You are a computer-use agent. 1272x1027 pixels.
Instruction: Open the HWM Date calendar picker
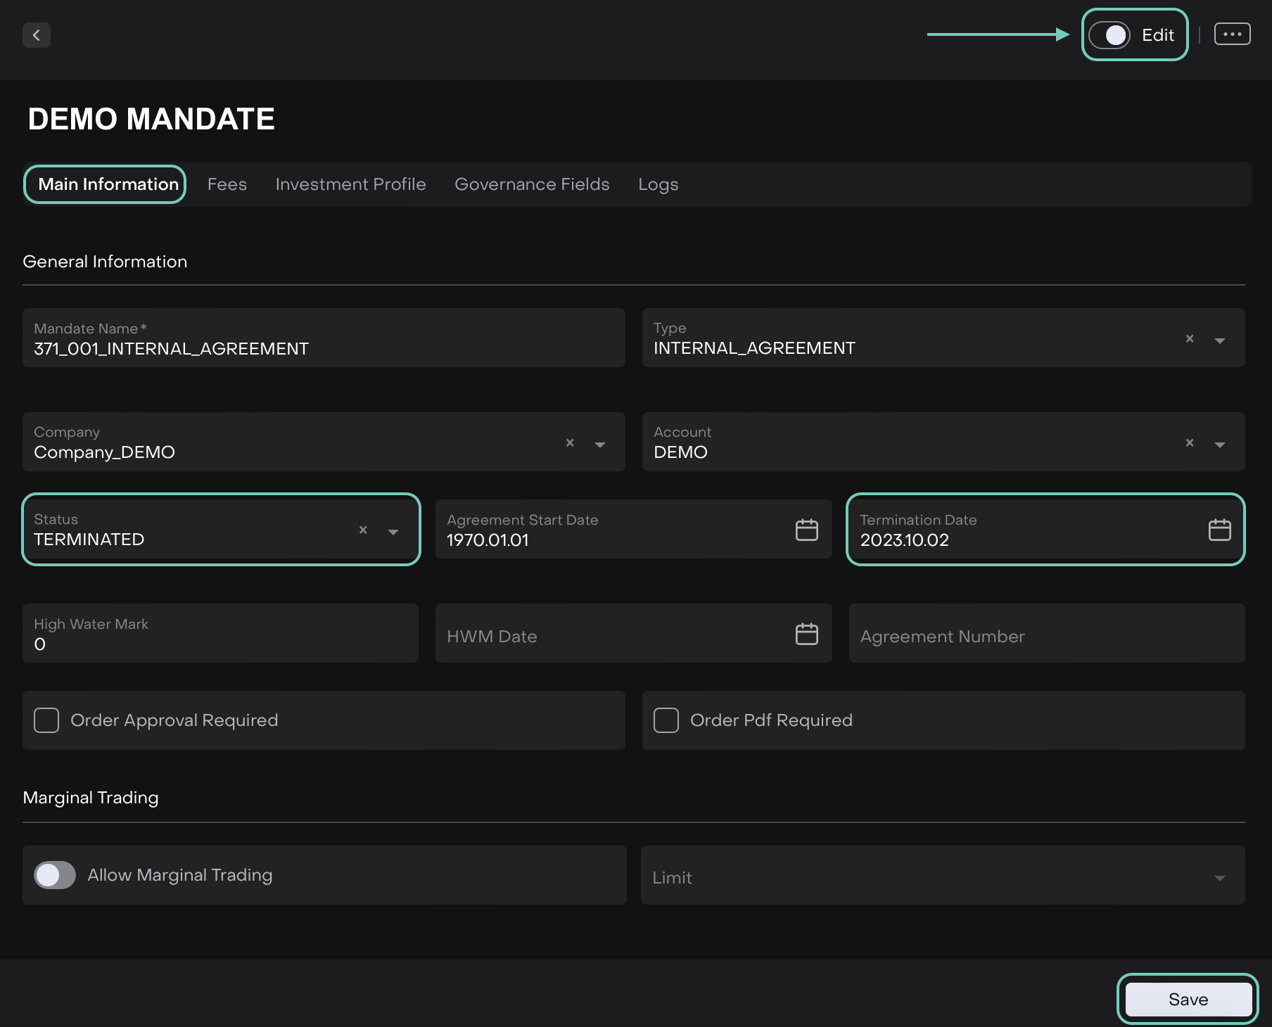(x=806, y=634)
